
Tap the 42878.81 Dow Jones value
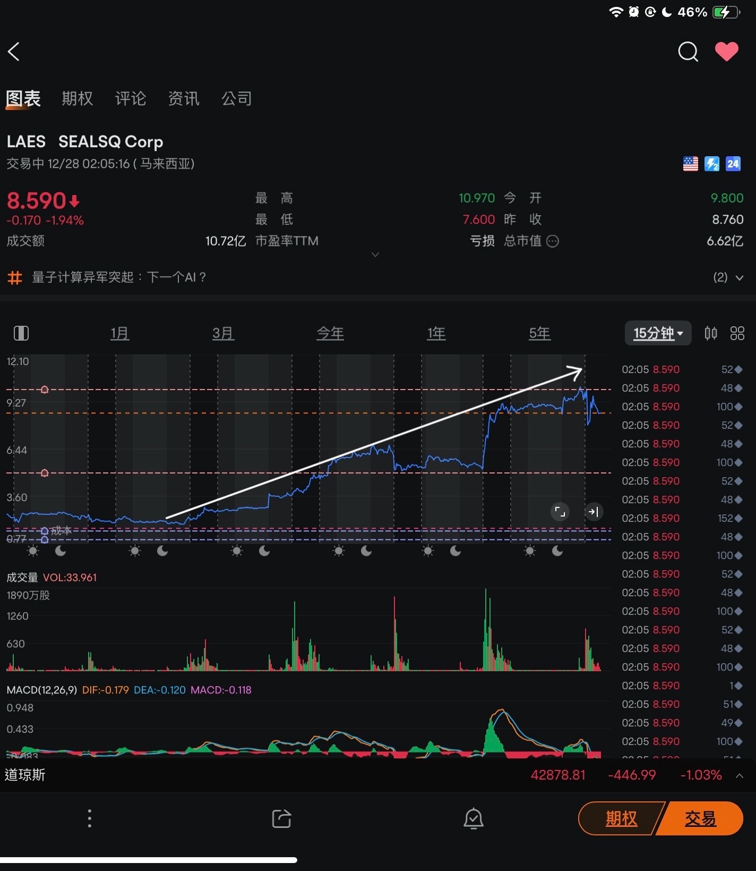[558, 775]
